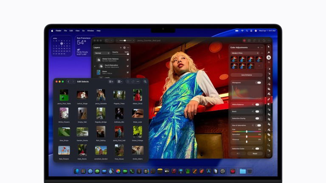Open Color Adjustments header ellipsis menu
The image size is (326, 183).
pos(262,47)
